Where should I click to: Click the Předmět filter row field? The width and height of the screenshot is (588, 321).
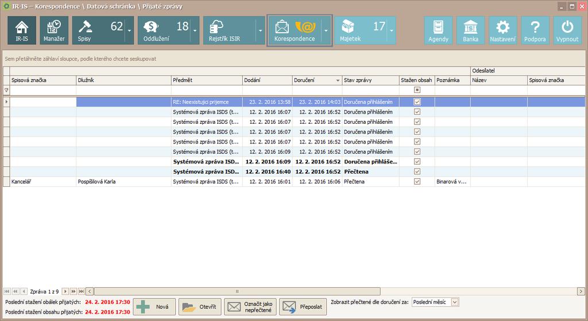(207, 90)
